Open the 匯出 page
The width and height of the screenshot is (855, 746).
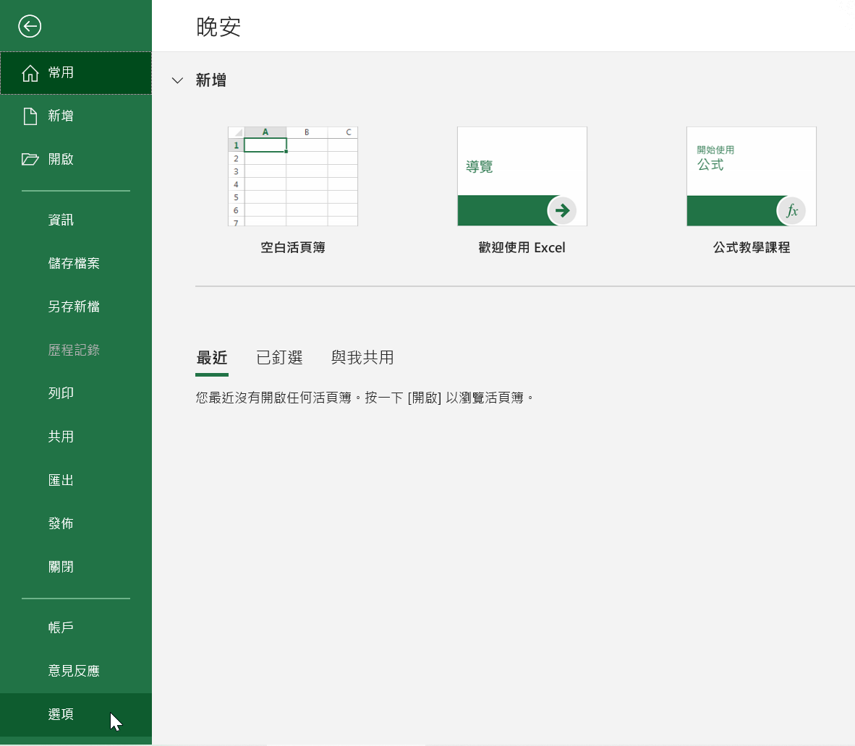[76, 480]
